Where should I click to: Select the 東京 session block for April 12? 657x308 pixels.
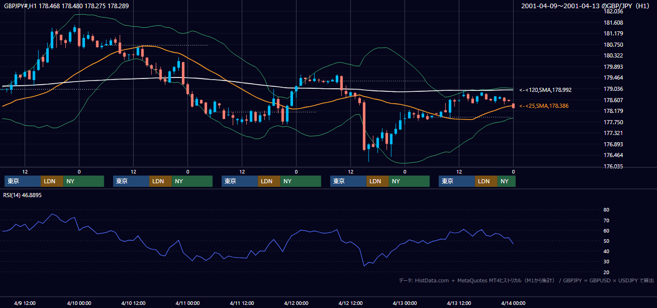[348, 181]
